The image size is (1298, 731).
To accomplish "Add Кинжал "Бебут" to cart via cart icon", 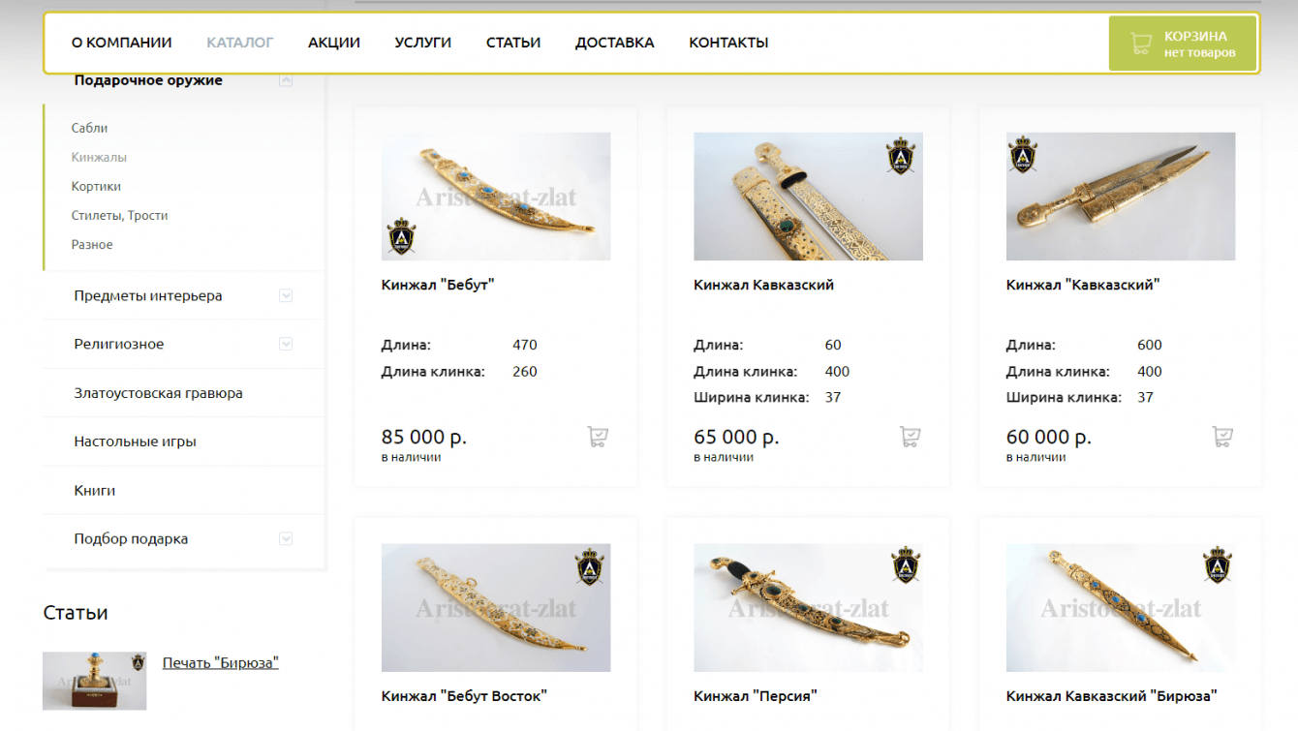I will pyautogui.click(x=598, y=437).
